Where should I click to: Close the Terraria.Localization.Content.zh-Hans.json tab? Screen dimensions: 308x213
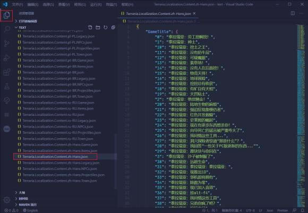coord(194,13)
